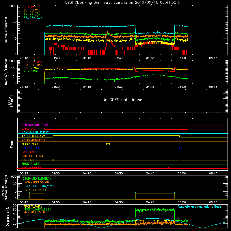Select the green 25-50 keV legend label
The width and height of the screenshot is (231, 231).
click(x=32, y=16)
